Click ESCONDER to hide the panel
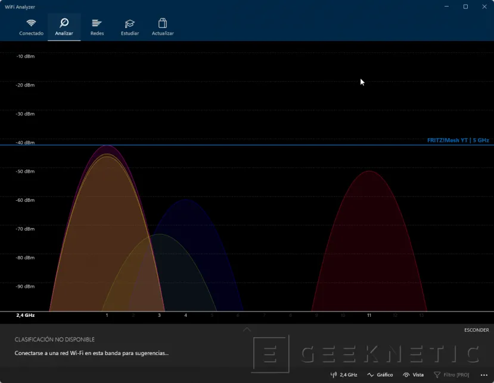 tap(476, 330)
